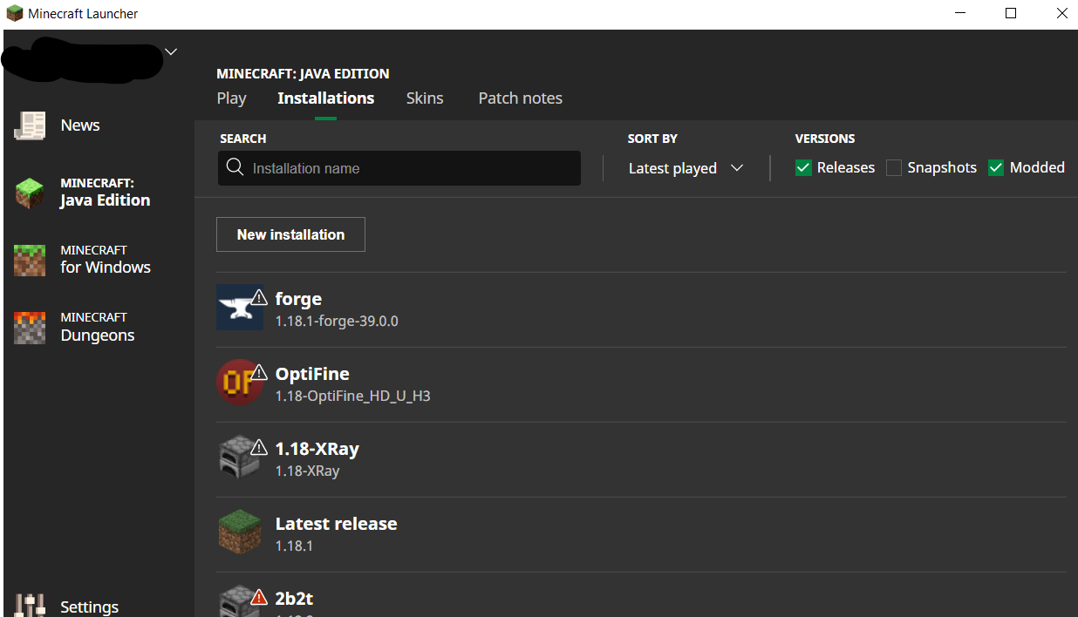Image resolution: width=1078 pixels, height=617 pixels.
Task: Open the Settings sidebar label
Action: click(x=90, y=607)
